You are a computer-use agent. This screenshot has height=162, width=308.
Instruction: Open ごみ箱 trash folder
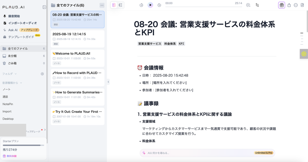[x=12, y=63]
